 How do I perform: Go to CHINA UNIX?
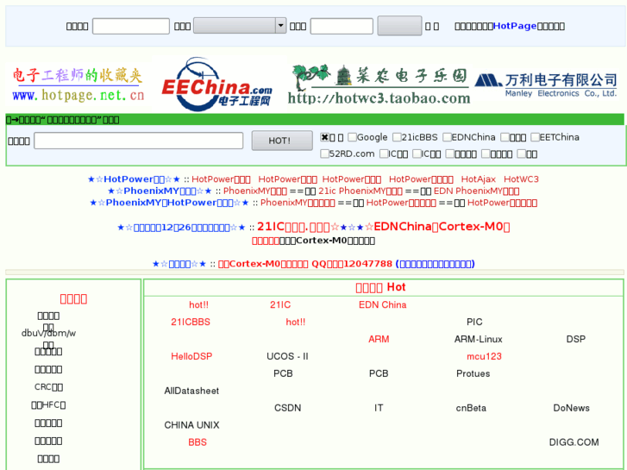coord(191,425)
